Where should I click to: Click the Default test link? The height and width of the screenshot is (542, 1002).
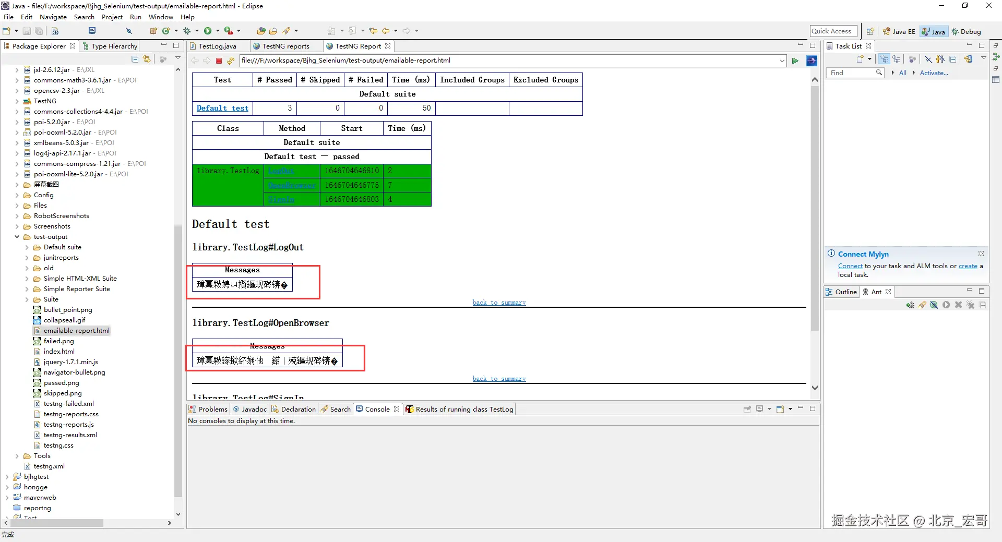(222, 108)
